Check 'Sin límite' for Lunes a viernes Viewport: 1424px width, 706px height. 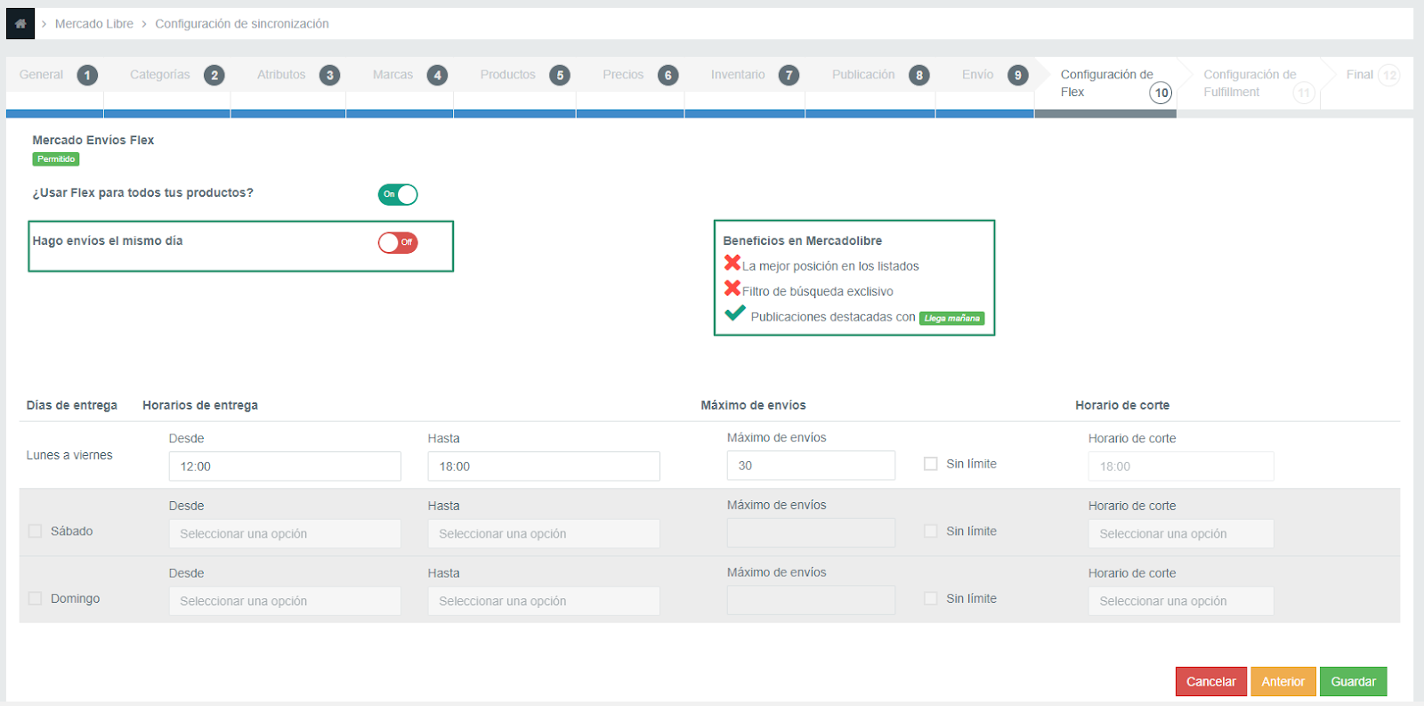pos(931,464)
